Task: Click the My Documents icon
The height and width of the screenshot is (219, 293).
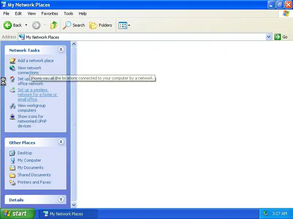Action: [12, 168]
